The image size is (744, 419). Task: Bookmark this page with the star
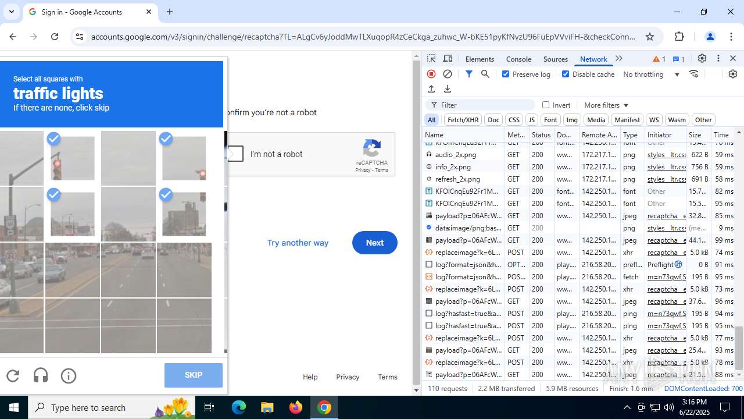(650, 37)
